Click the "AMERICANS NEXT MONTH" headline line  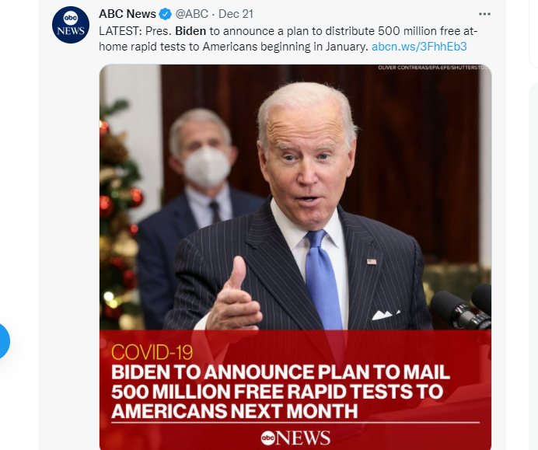pyautogui.click(x=234, y=411)
